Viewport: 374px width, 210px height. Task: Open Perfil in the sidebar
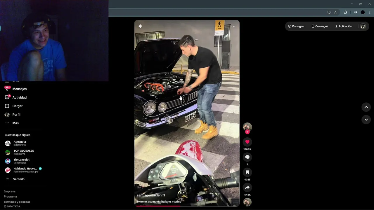coord(16,115)
